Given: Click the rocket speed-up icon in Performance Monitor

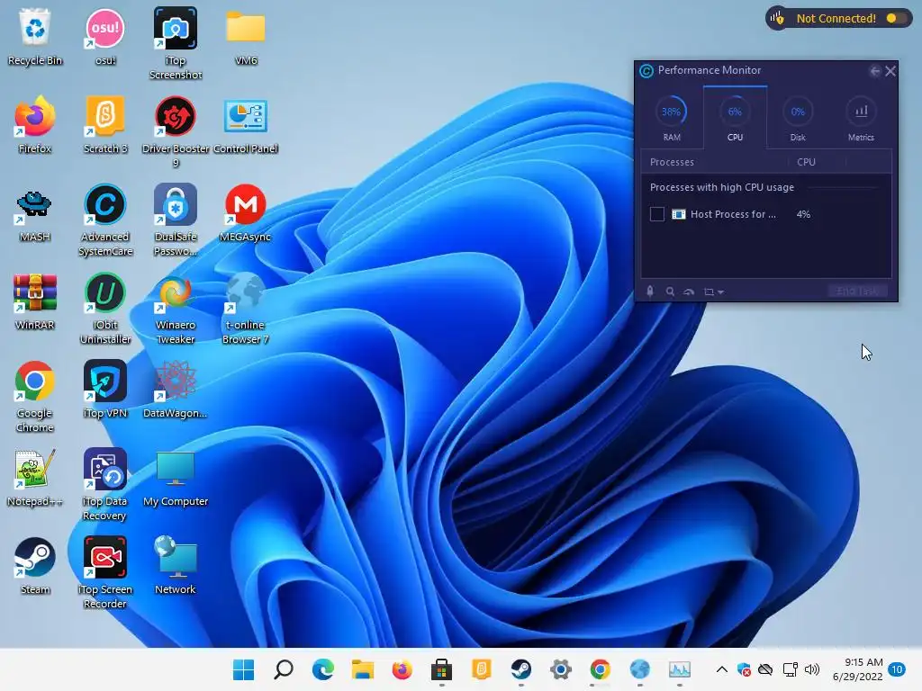Looking at the screenshot, I should pos(650,292).
